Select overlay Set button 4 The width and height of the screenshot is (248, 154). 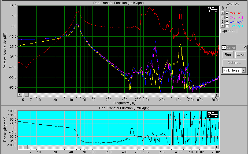223,26
